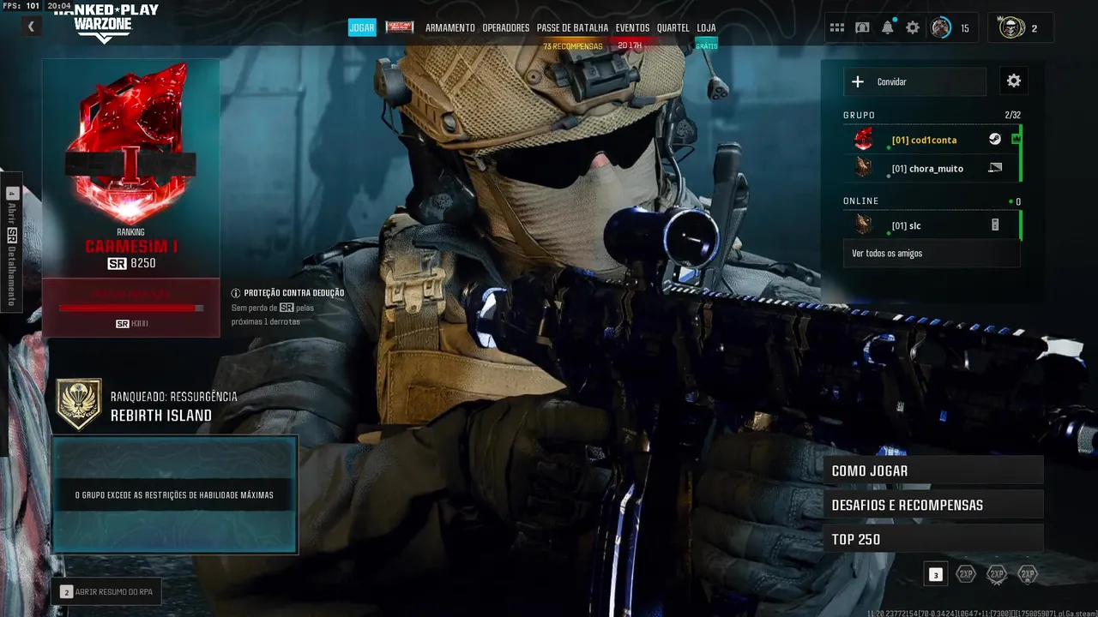Click cod1conta's red rank emblem
The width and height of the screenshot is (1098, 617).
864,139
